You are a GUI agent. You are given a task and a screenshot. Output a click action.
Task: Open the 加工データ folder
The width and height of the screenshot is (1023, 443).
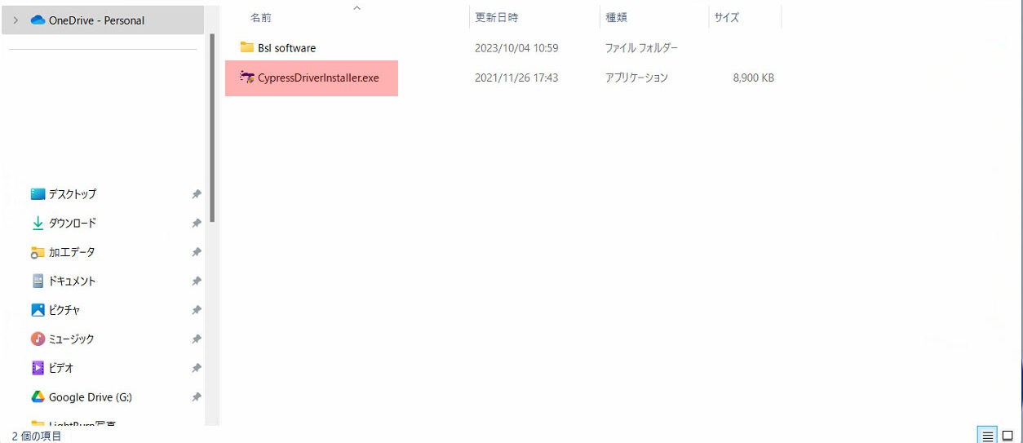coord(72,252)
